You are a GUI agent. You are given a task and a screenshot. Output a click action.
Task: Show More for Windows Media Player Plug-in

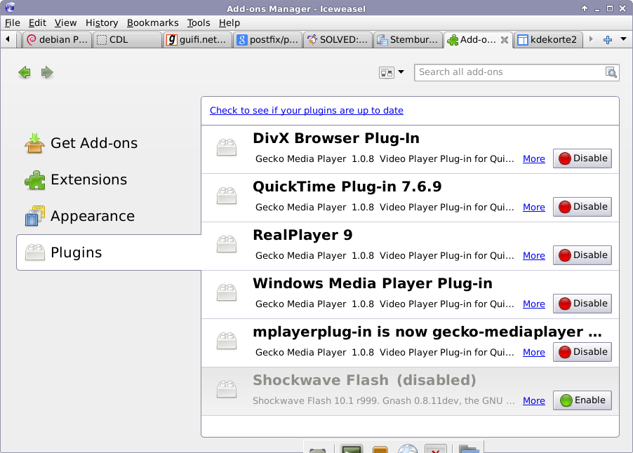533,304
